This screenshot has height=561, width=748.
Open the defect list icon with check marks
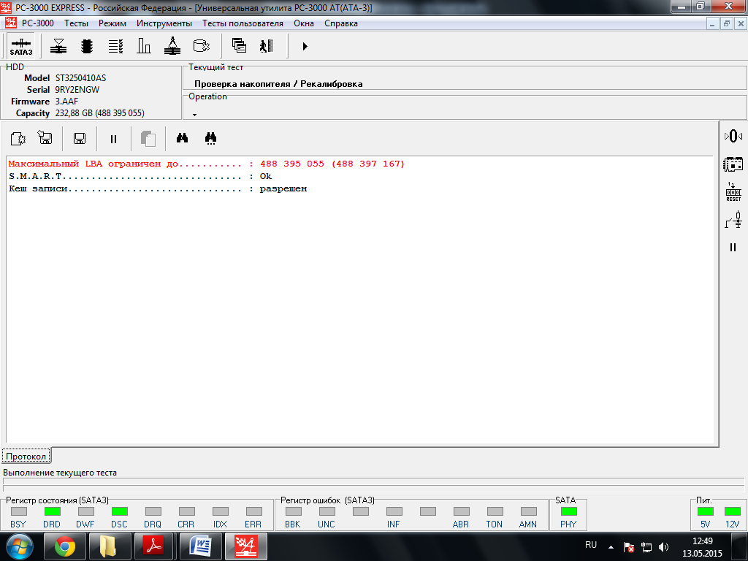click(116, 46)
